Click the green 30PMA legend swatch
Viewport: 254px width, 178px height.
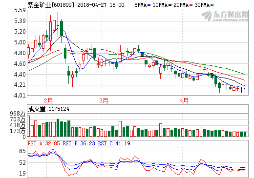coord(212,5)
